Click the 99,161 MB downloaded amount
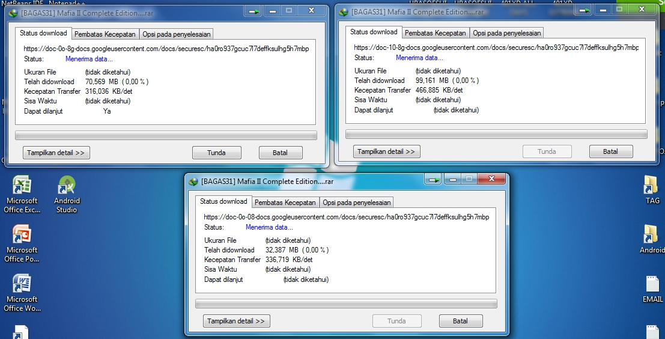The width and height of the screenshot is (665, 339). click(432, 80)
